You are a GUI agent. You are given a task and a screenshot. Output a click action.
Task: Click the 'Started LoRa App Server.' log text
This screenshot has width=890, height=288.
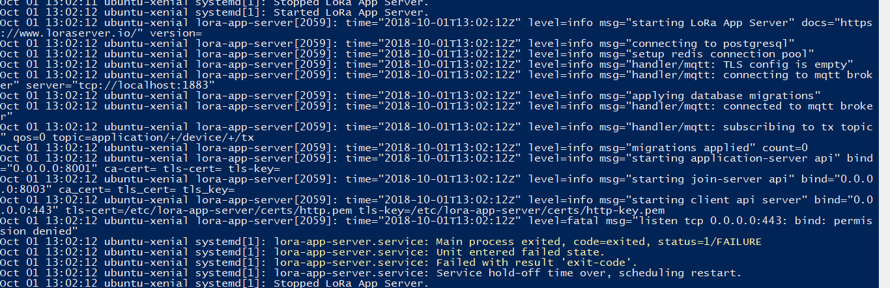pyautogui.click(x=351, y=12)
